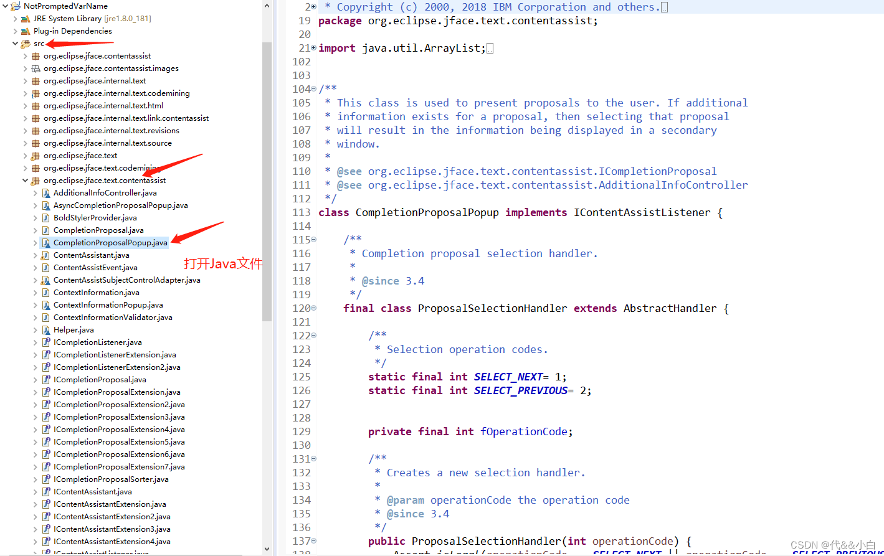
Task: Collapse the src folder node
Action: [x=15, y=44]
